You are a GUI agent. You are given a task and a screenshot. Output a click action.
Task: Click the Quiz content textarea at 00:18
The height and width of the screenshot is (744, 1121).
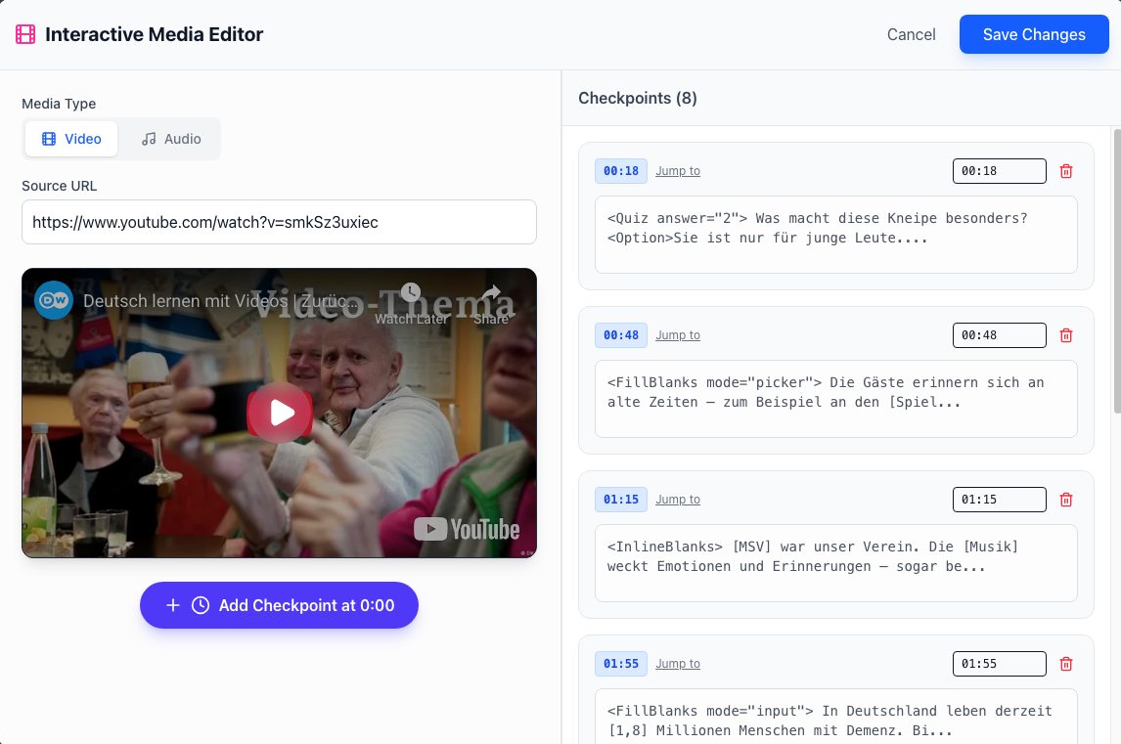[835, 235]
